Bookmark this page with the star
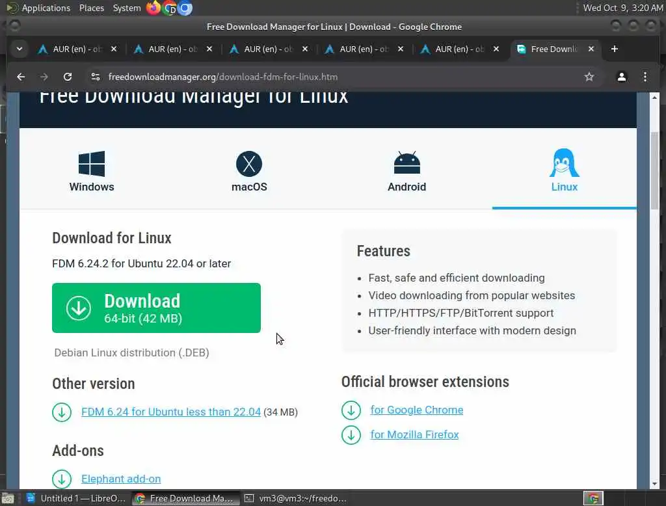 click(589, 77)
